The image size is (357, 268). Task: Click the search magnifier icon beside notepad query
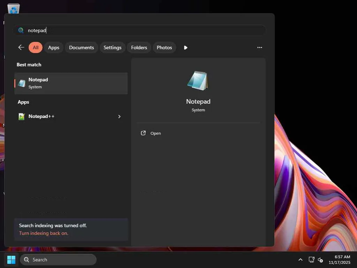(21, 30)
